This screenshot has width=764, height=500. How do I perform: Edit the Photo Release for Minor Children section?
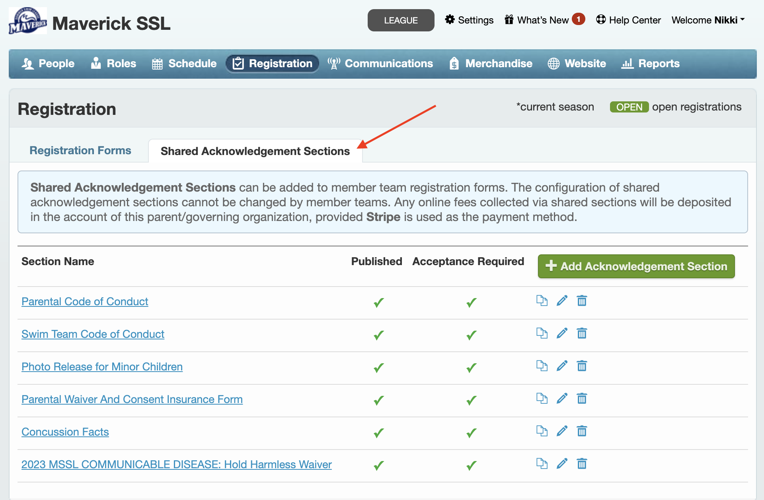pos(562,366)
